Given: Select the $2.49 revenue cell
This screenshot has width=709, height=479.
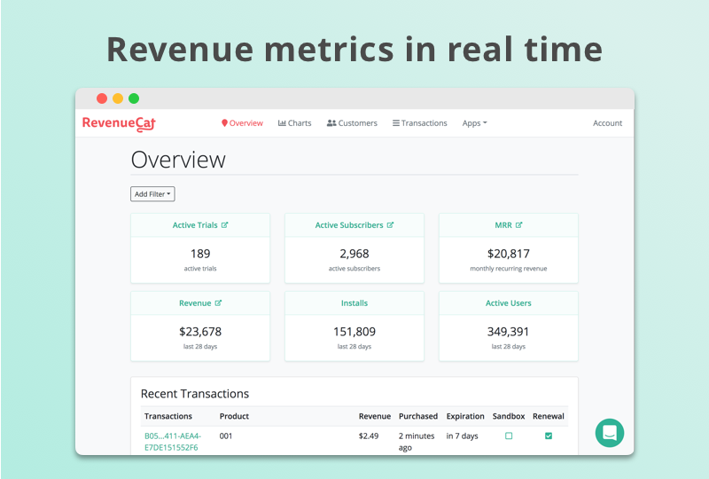Looking at the screenshot, I should coord(369,436).
